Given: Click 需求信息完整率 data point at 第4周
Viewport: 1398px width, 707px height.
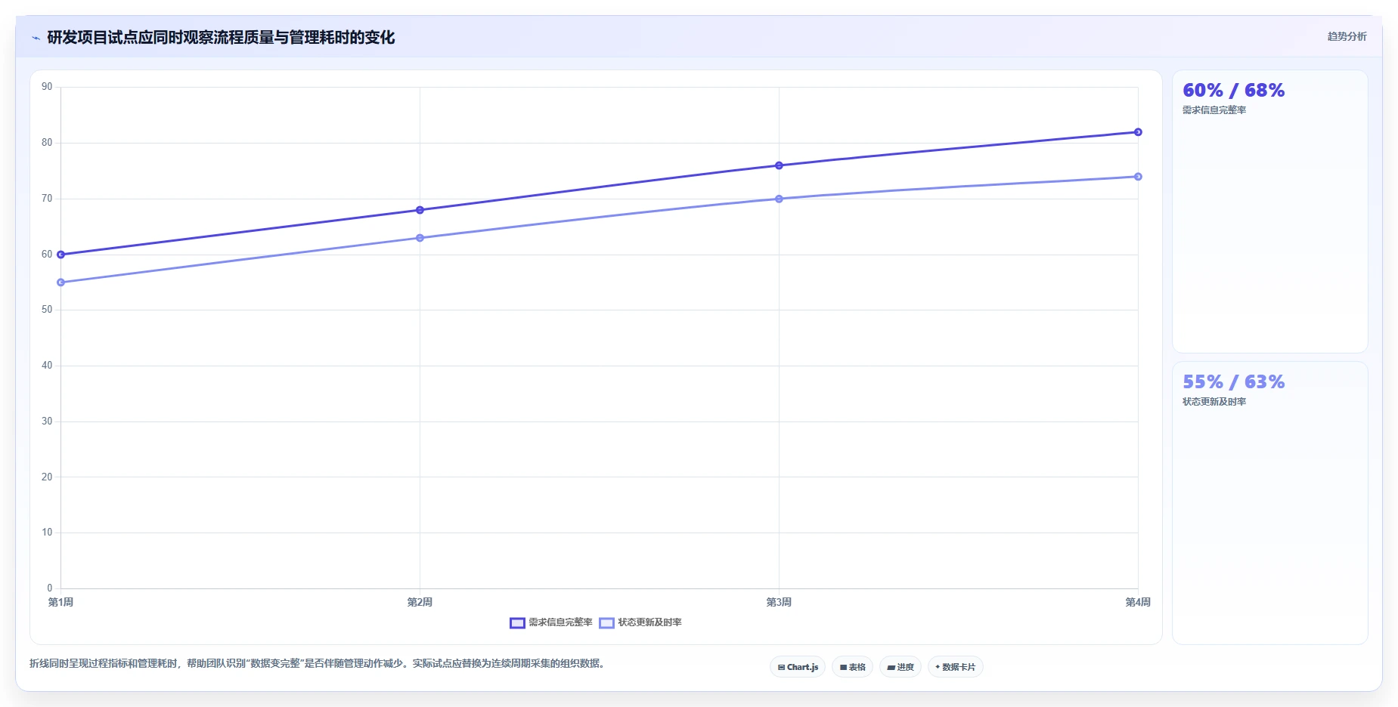Looking at the screenshot, I should click(1138, 132).
